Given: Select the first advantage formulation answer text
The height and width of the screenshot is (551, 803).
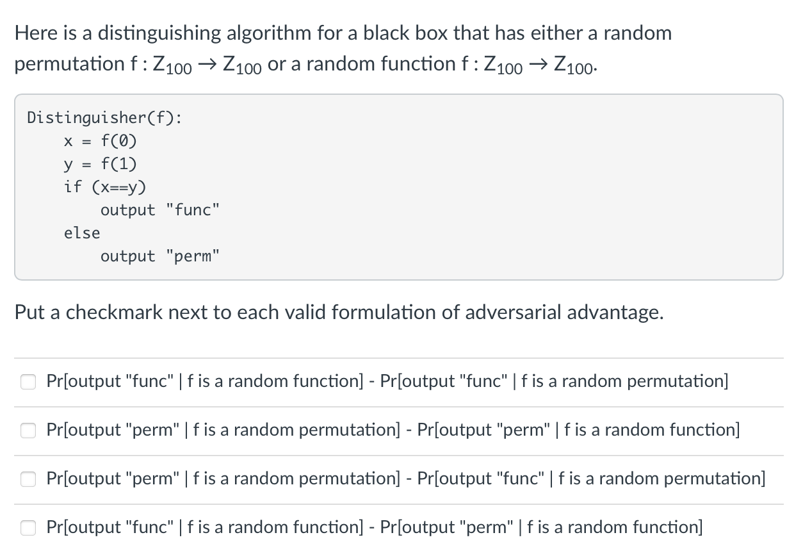Looking at the screenshot, I should (x=387, y=381).
